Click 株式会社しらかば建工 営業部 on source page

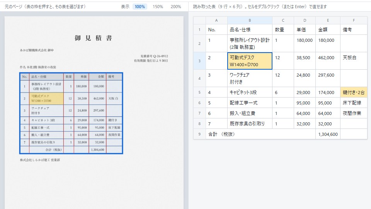point(40,160)
